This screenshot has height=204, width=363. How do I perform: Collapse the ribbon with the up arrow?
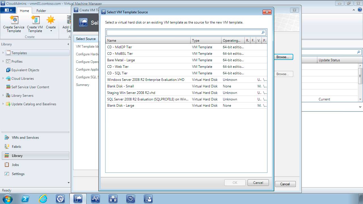pos(353,10)
